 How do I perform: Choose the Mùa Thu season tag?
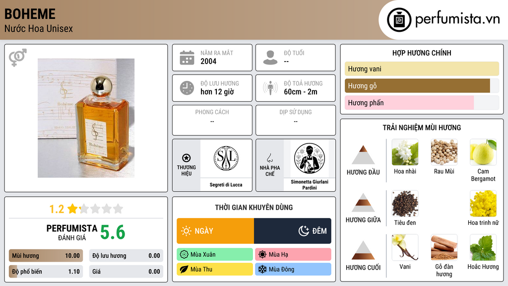click(215, 269)
